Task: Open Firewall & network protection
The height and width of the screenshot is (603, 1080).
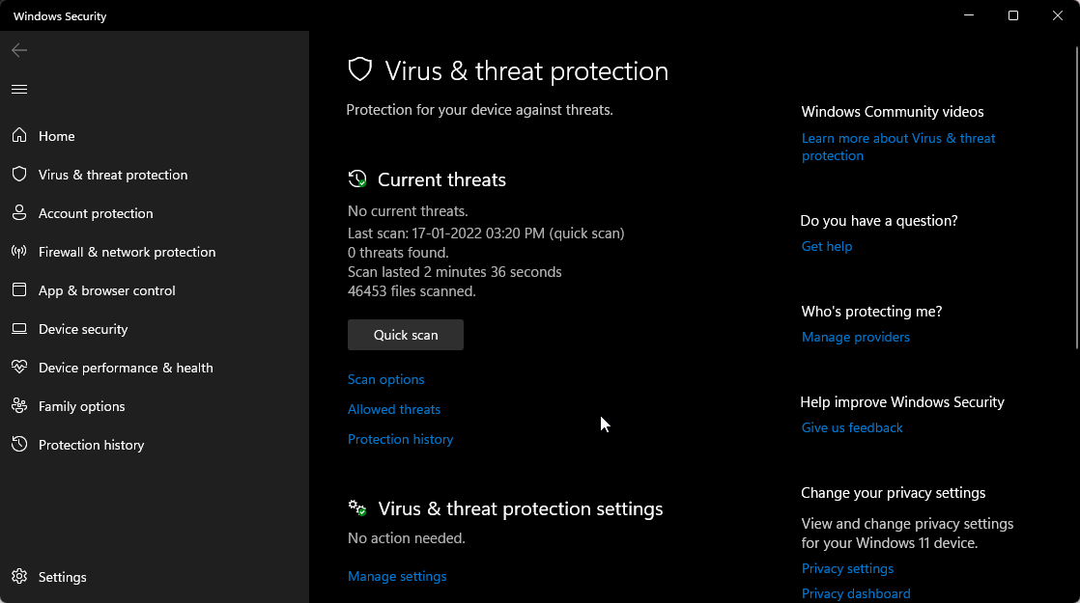Action: (127, 251)
